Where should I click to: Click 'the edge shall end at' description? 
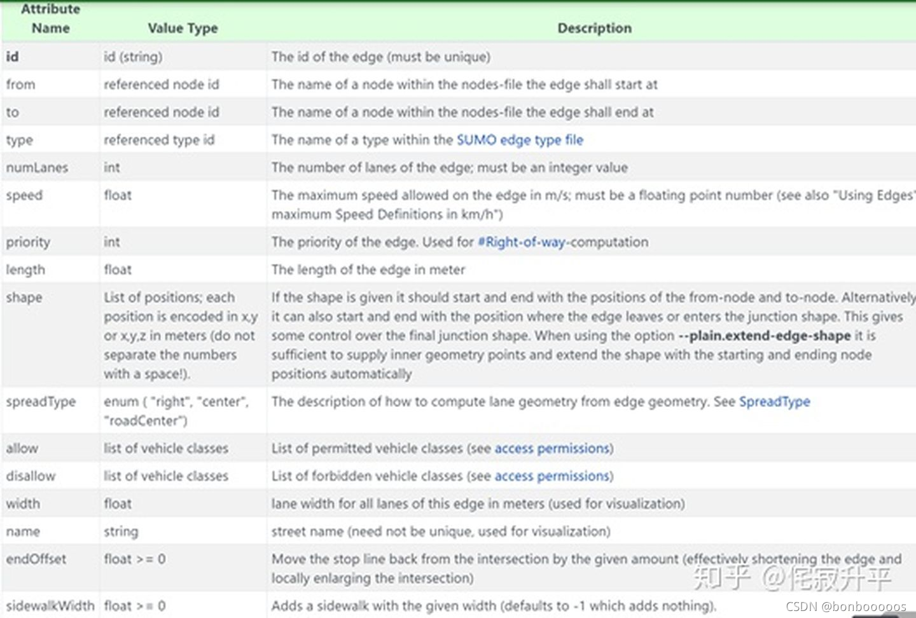pos(462,113)
